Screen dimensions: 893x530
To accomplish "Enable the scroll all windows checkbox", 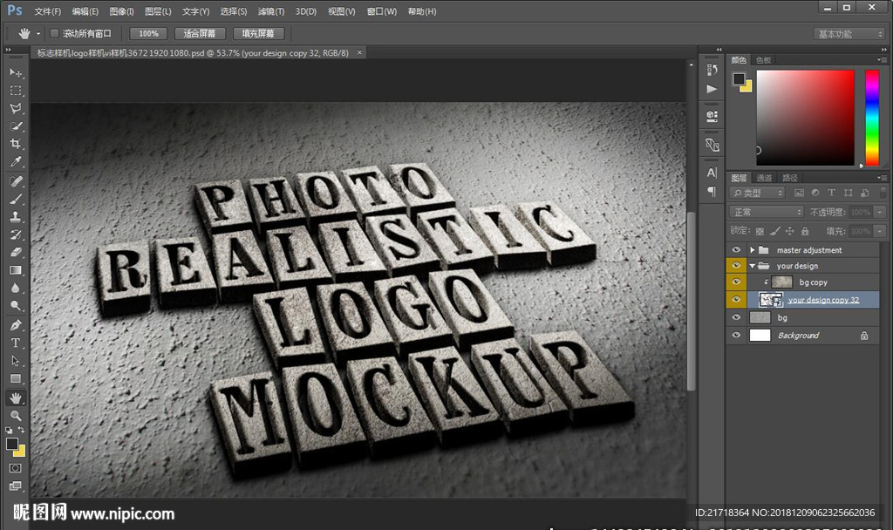I will tap(54, 33).
